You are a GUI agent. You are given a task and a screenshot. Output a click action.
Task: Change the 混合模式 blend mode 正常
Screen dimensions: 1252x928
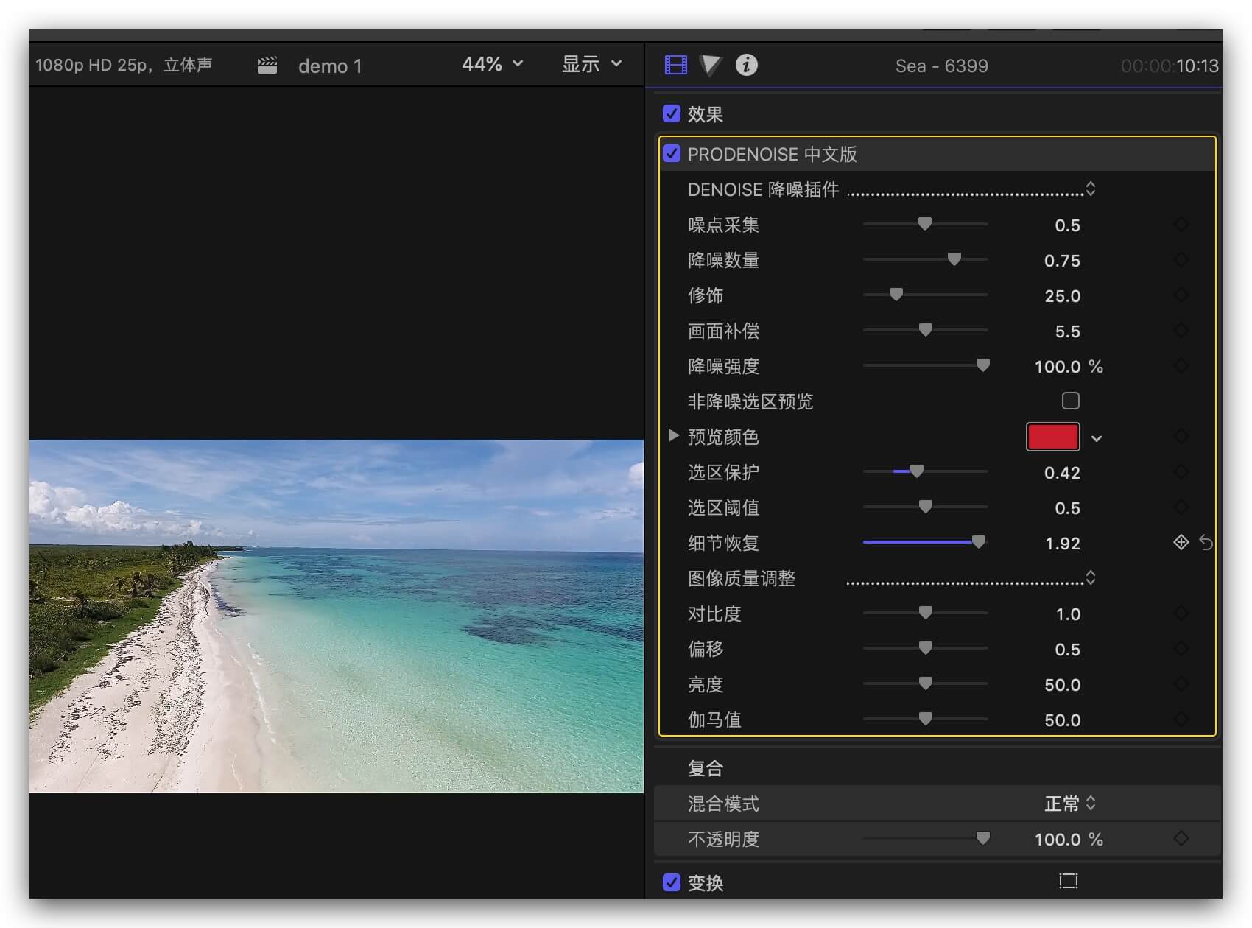click(x=1070, y=804)
